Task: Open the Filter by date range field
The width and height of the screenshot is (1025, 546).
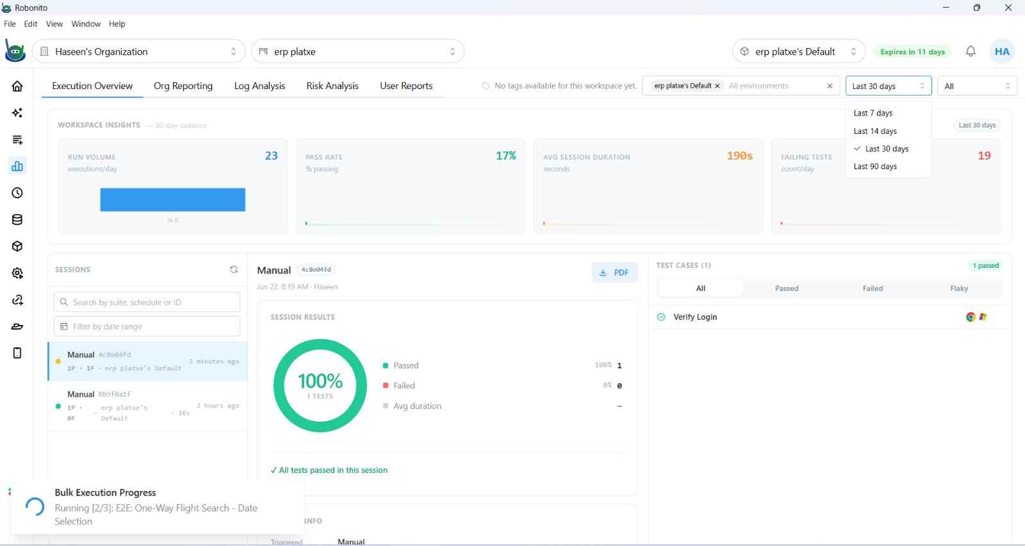Action: coord(147,327)
